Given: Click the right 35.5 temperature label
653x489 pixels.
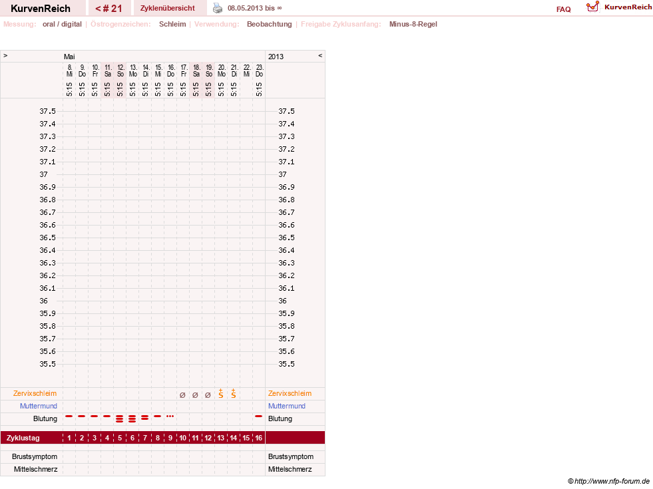Looking at the screenshot, I should pos(286,364).
